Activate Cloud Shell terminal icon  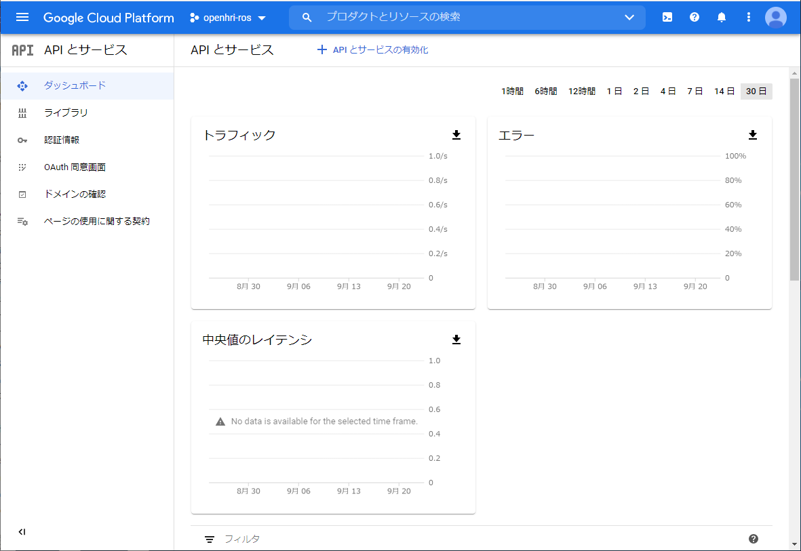click(667, 18)
